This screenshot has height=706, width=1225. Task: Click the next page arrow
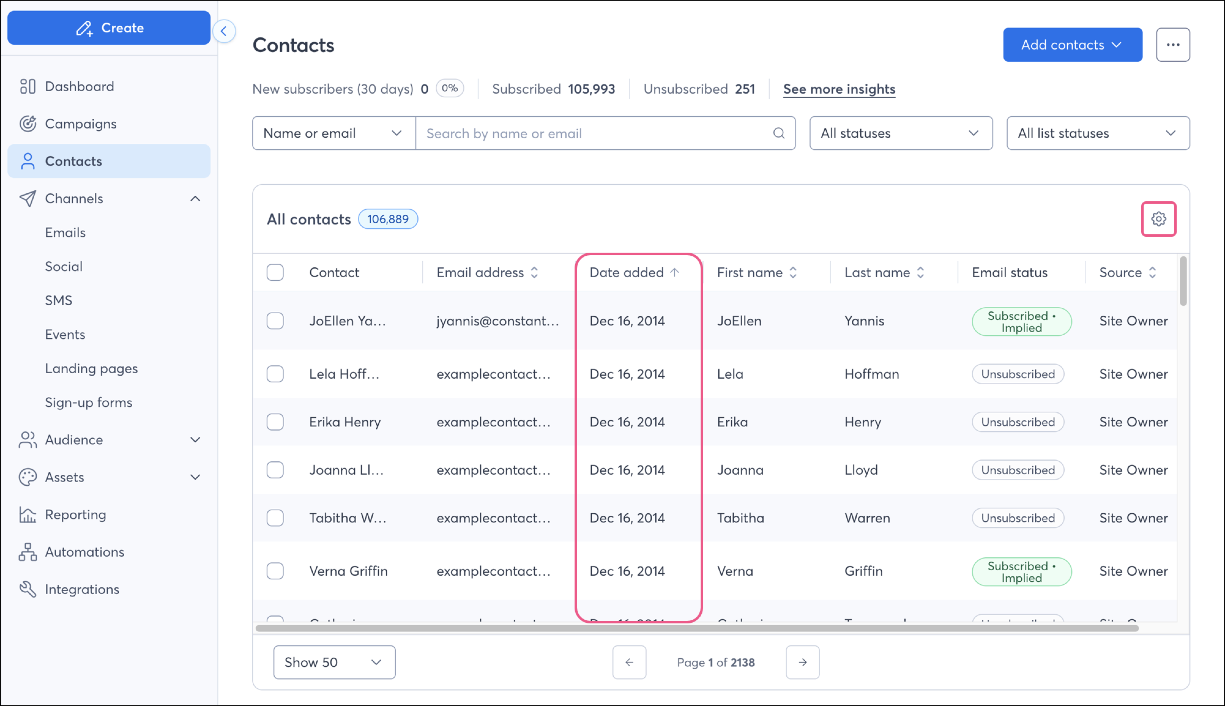[x=802, y=662]
